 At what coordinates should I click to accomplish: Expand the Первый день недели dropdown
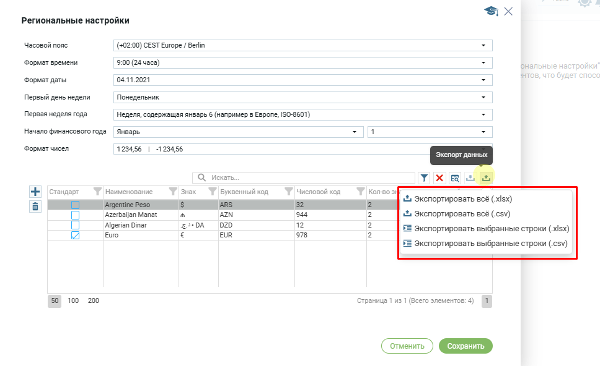(483, 98)
